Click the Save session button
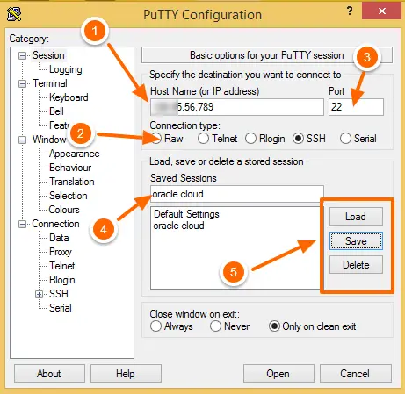Viewport: 405px width, 394px height. coord(356,241)
